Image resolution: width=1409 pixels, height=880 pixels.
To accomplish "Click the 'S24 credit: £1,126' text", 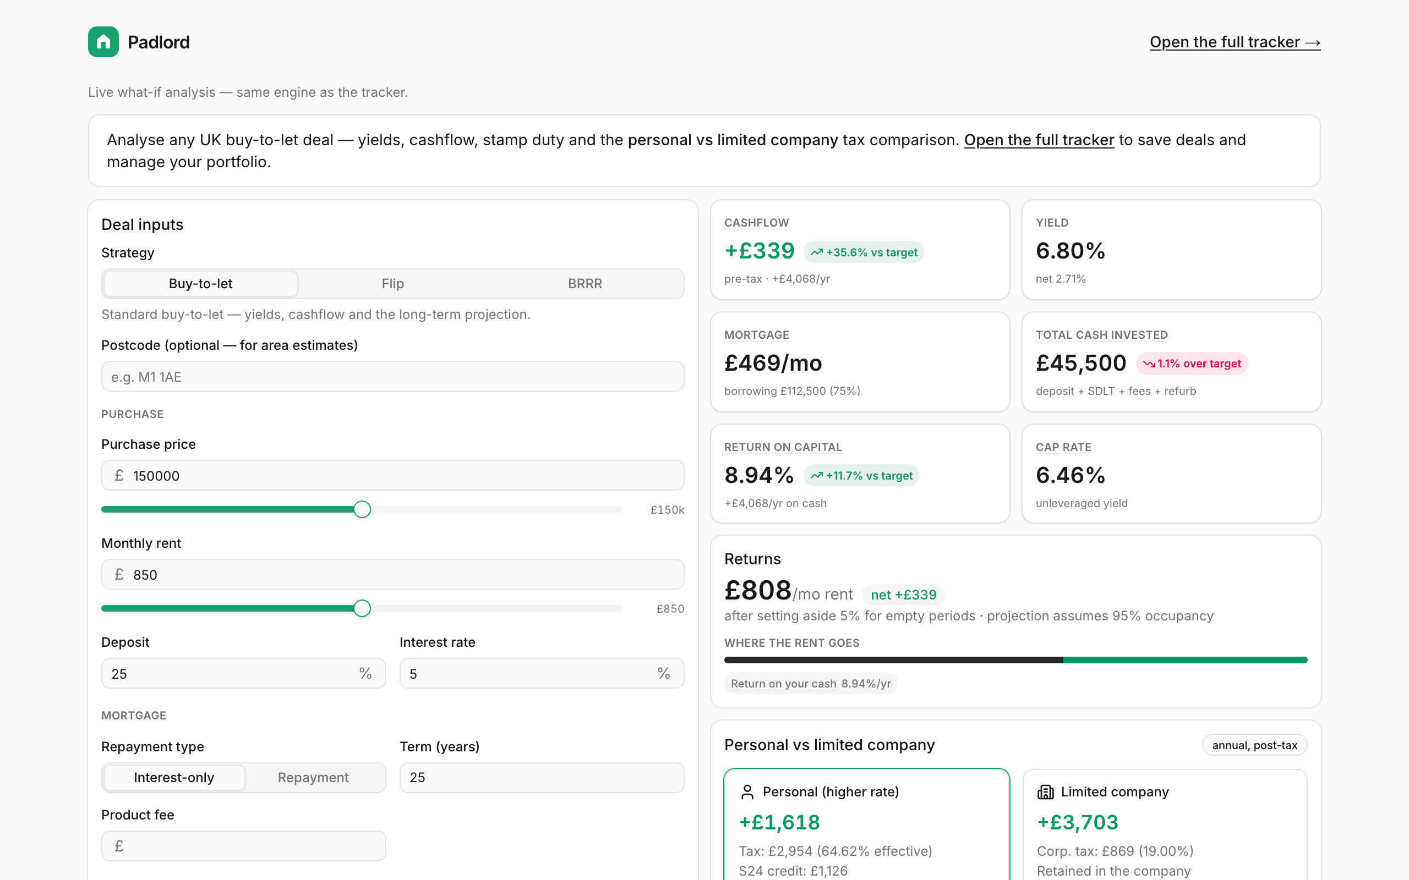I will 793,871.
